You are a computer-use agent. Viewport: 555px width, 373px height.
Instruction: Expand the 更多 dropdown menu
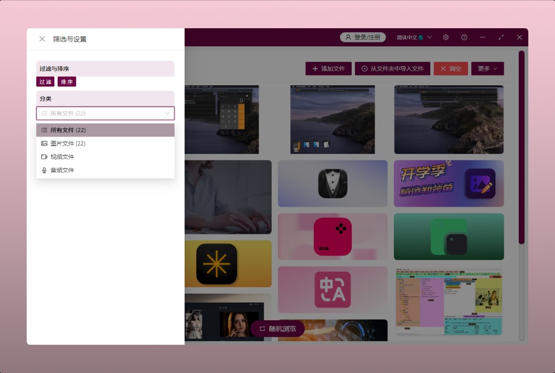pos(487,69)
